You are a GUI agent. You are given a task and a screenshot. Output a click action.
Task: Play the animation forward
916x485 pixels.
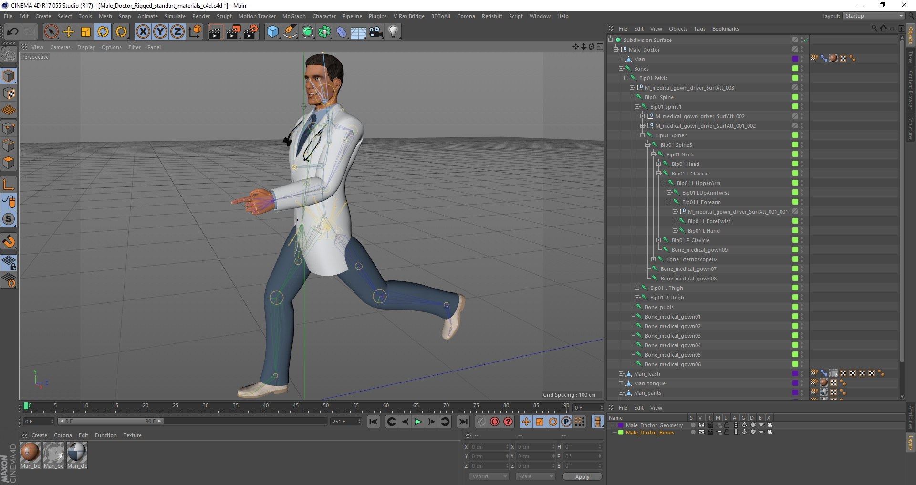(418, 422)
